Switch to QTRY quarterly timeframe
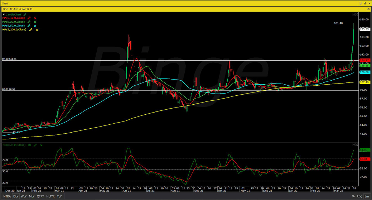 click(40, 196)
